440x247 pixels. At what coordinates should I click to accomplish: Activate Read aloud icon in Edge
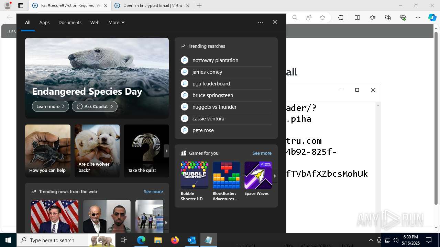pyautogui.click(x=309, y=17)
